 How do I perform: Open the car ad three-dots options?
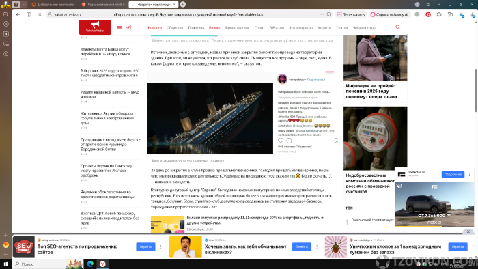[x=470, y=174]
